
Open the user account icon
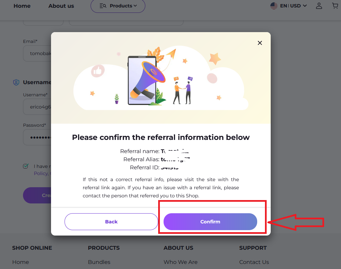(319, 6)
